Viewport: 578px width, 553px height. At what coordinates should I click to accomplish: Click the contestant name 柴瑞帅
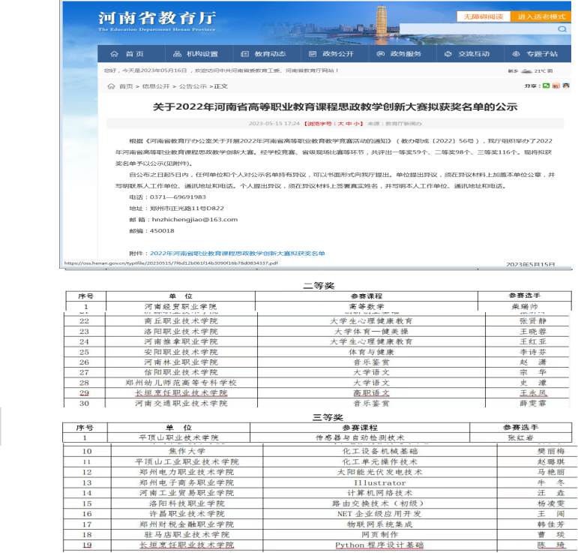(x=525, y=307)
